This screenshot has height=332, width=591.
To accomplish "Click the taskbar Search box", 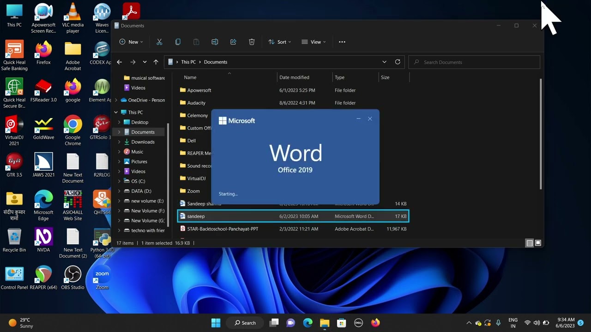I will click(x=245, y=323).
